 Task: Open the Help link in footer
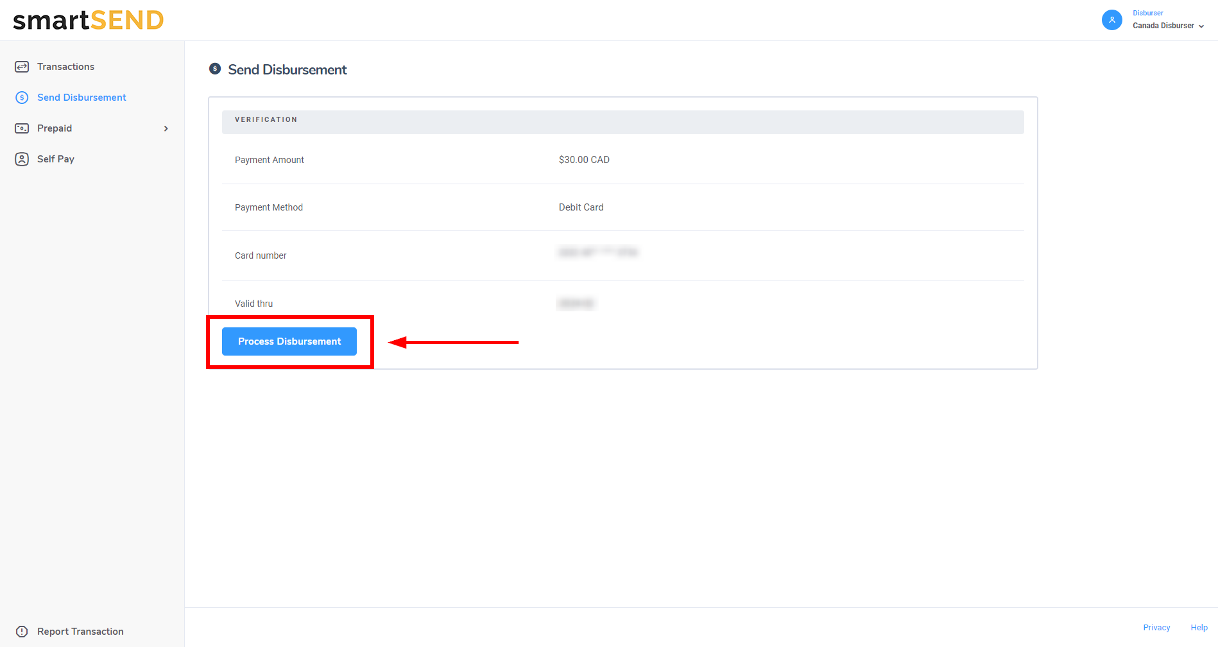coord(1199,628)
